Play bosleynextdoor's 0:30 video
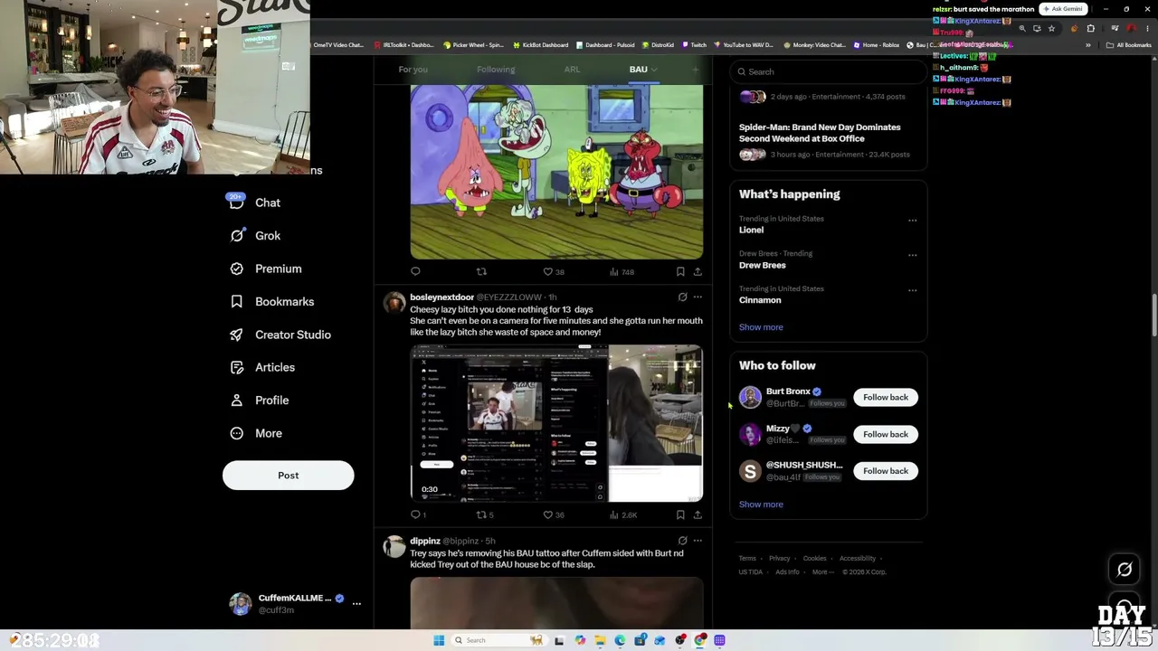The width and height of the screenshot is (1158, 651). (556, 423)
